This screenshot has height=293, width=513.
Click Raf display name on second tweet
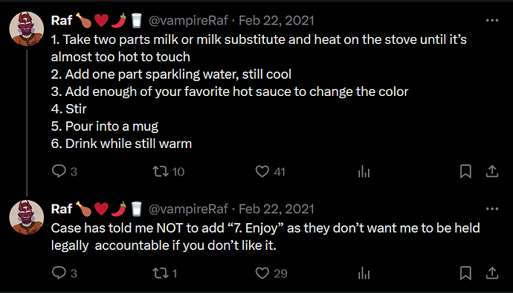point(62,209)
